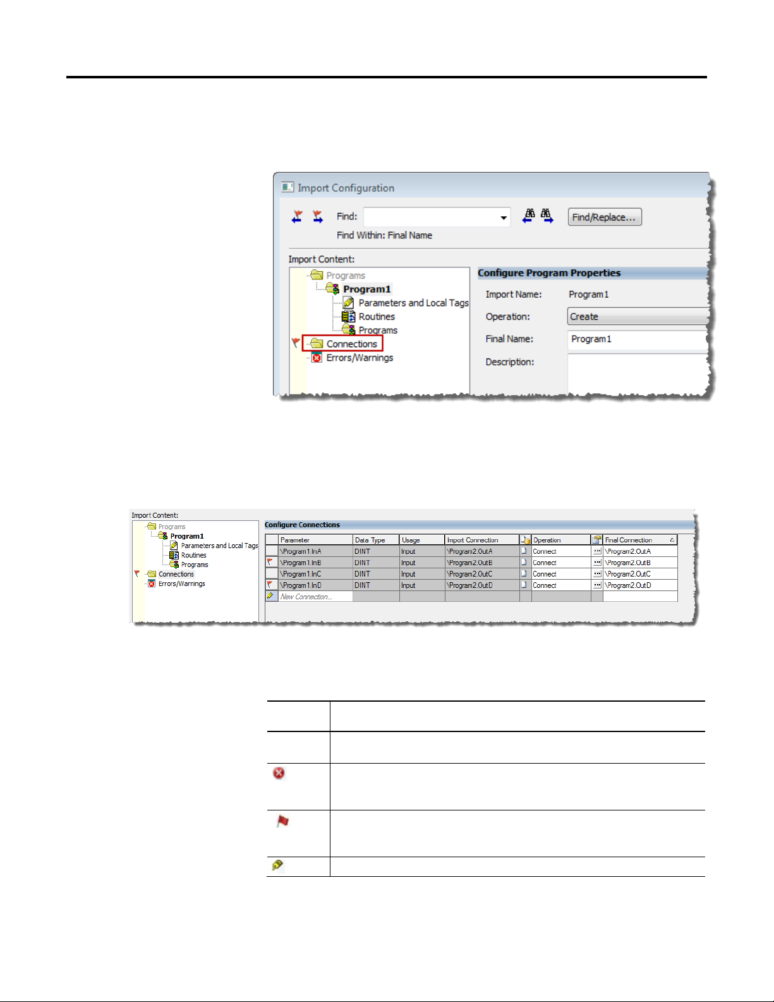Click pencil icon on the New Connection row

[x=270, y=596]
